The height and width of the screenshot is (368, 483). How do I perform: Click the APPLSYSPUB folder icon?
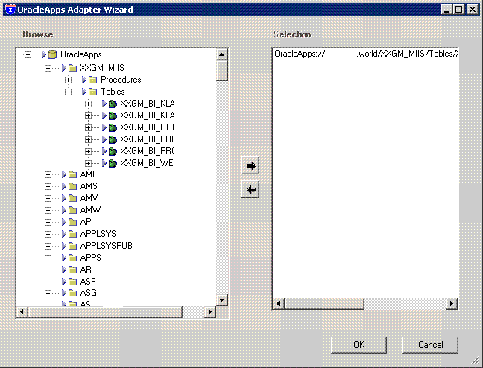pyautogui.click(x=73, y=246)
